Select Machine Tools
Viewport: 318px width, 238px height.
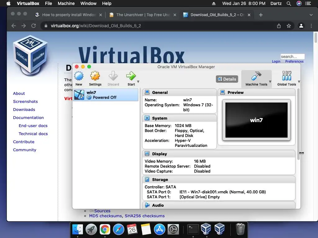tap(256, 79)
